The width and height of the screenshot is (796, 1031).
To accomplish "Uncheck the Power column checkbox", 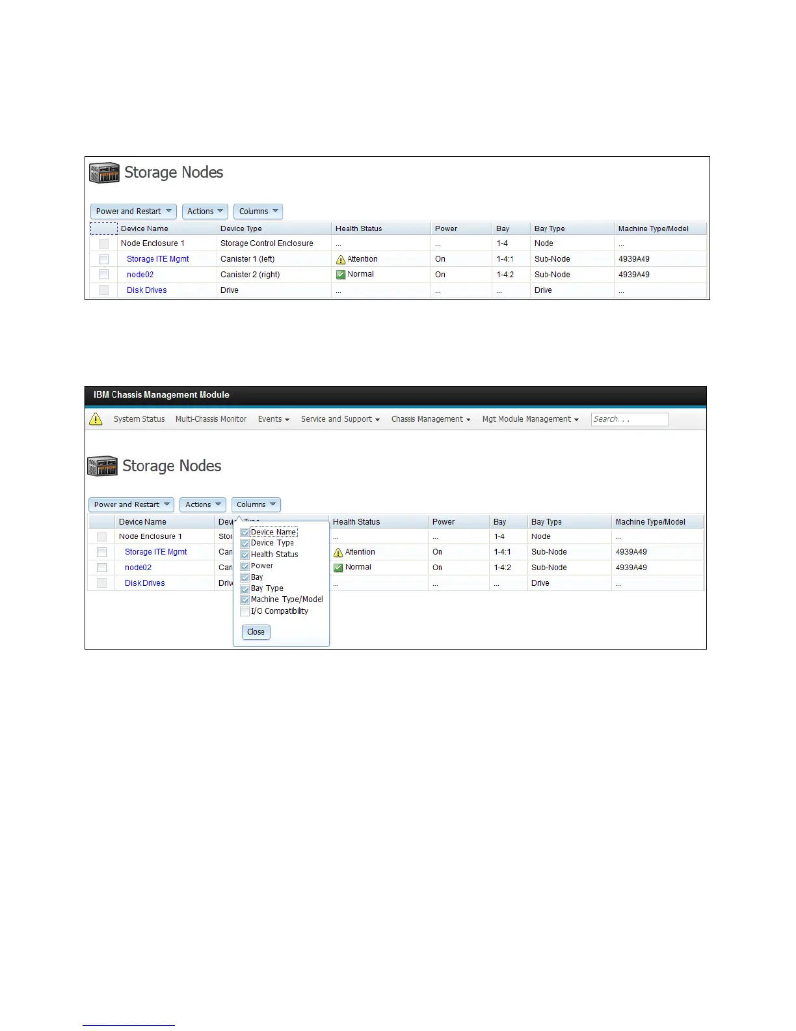I will [x=245, y=566].
